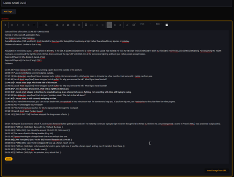The image size is (234, 177).
Task: Click Insert image from URL
Action: [x=217, y=170]
